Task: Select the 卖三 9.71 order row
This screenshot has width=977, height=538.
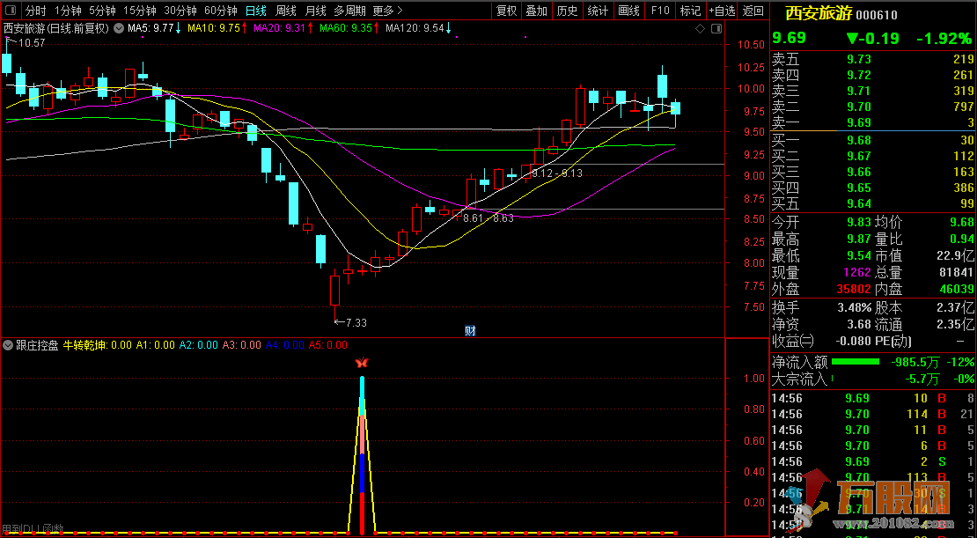Action: [872, 91]
